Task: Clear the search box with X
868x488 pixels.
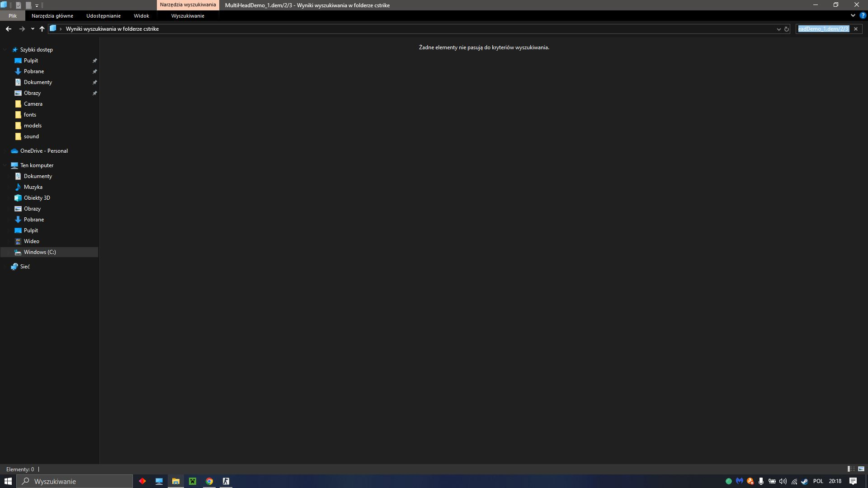Action: pos(856,29)
